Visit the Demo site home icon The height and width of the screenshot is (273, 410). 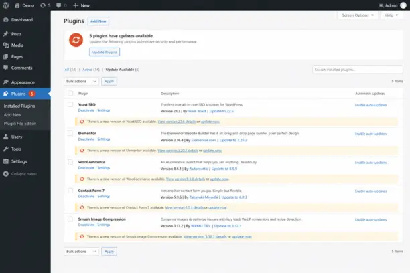(x=17, y=5)
